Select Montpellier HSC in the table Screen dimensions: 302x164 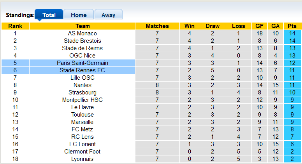tap(83, 100)
